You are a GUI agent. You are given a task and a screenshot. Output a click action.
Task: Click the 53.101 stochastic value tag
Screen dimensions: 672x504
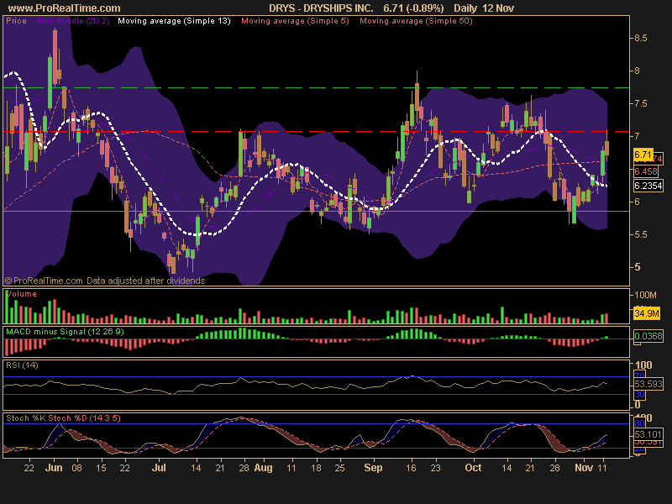click(x=648, y=434)
